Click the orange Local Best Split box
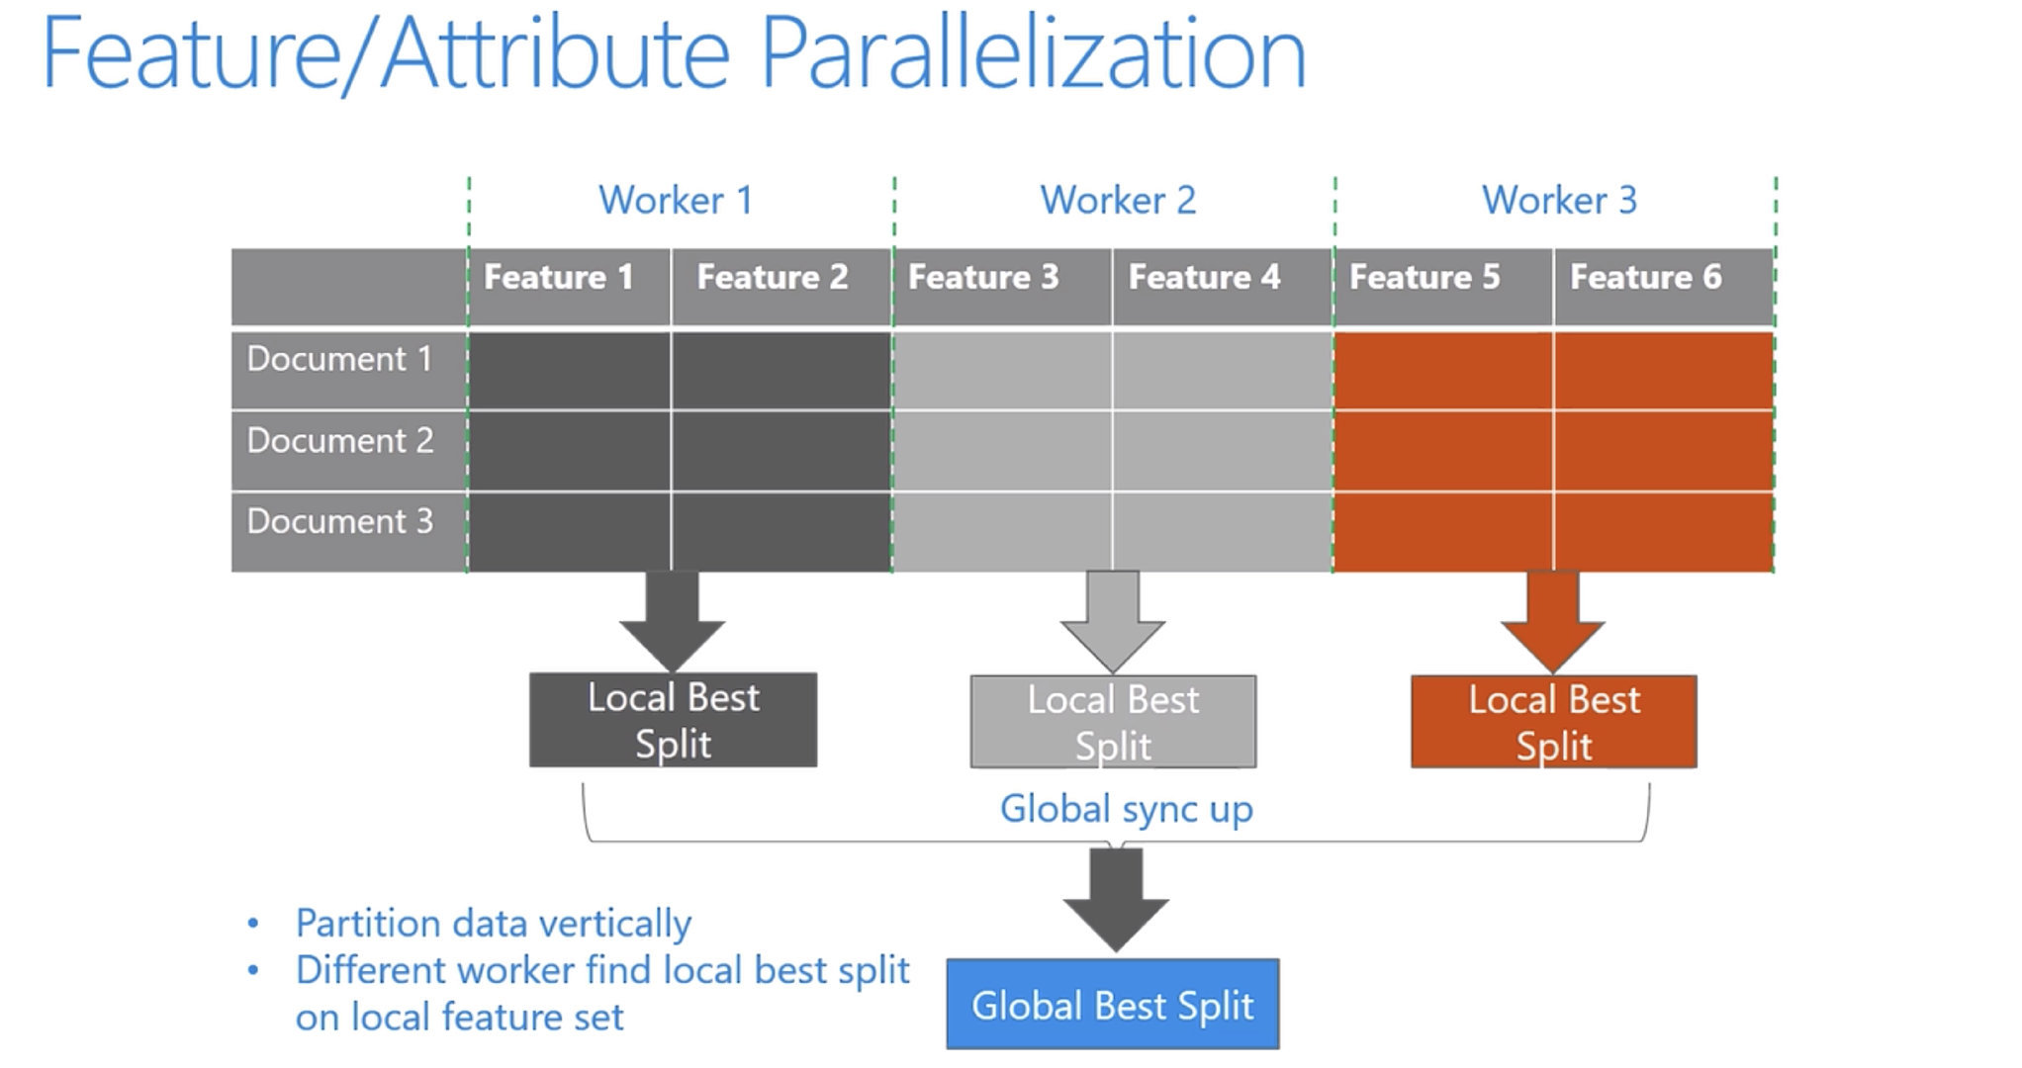 click(1553, 723)
